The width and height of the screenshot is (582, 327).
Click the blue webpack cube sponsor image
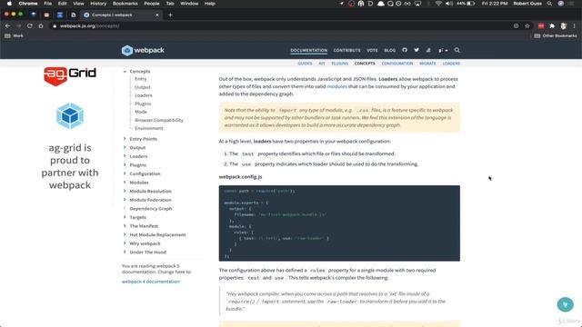tap(70, 116)
